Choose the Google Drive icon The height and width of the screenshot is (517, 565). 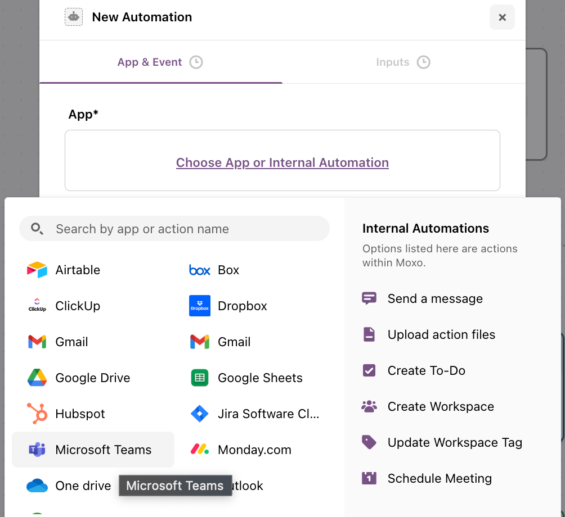(37, 378)
